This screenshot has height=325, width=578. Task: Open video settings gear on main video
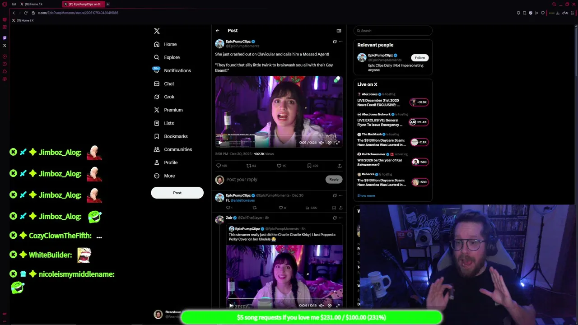329,143
